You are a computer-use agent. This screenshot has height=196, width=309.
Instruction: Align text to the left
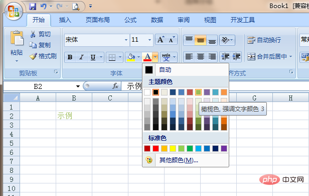tap(189, 57)
